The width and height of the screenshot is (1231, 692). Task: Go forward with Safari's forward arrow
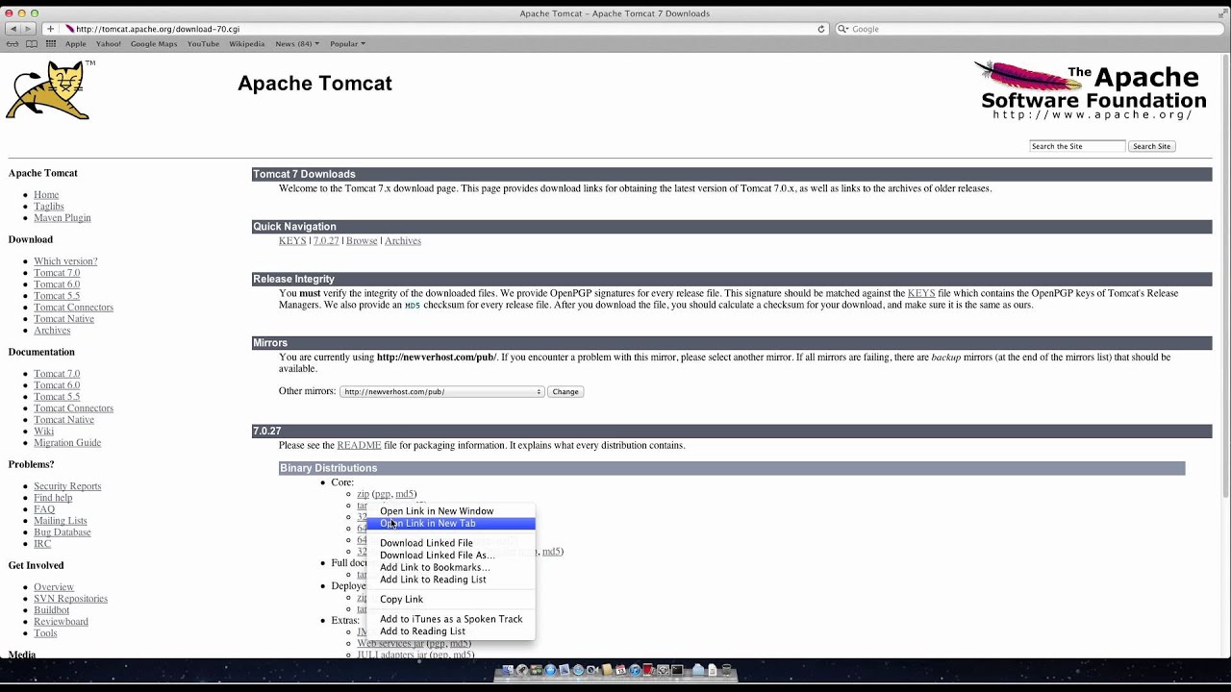click(x=28, y=29)
